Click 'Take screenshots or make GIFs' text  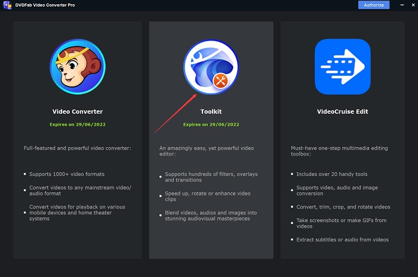pyautogui.click(x=341, y=223)
